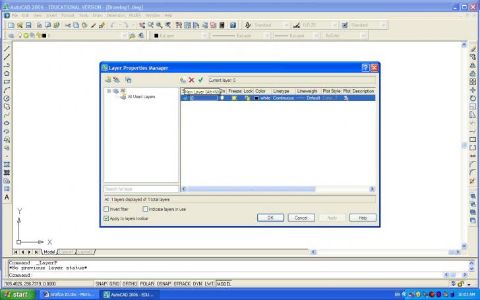Click the Redo arrow icon

click(x=126, y=25)
